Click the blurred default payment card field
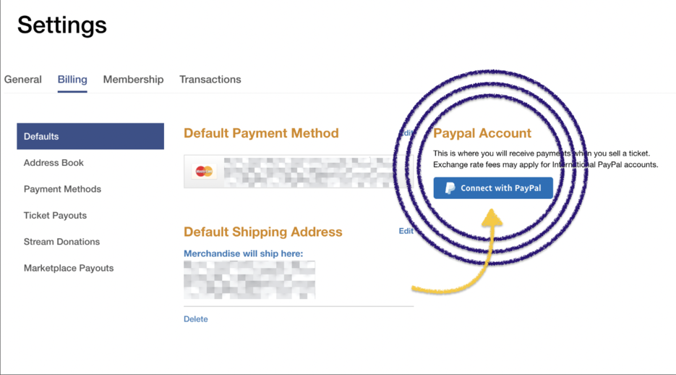The width and height of the screenshot is (676, 375). (299, 172)
